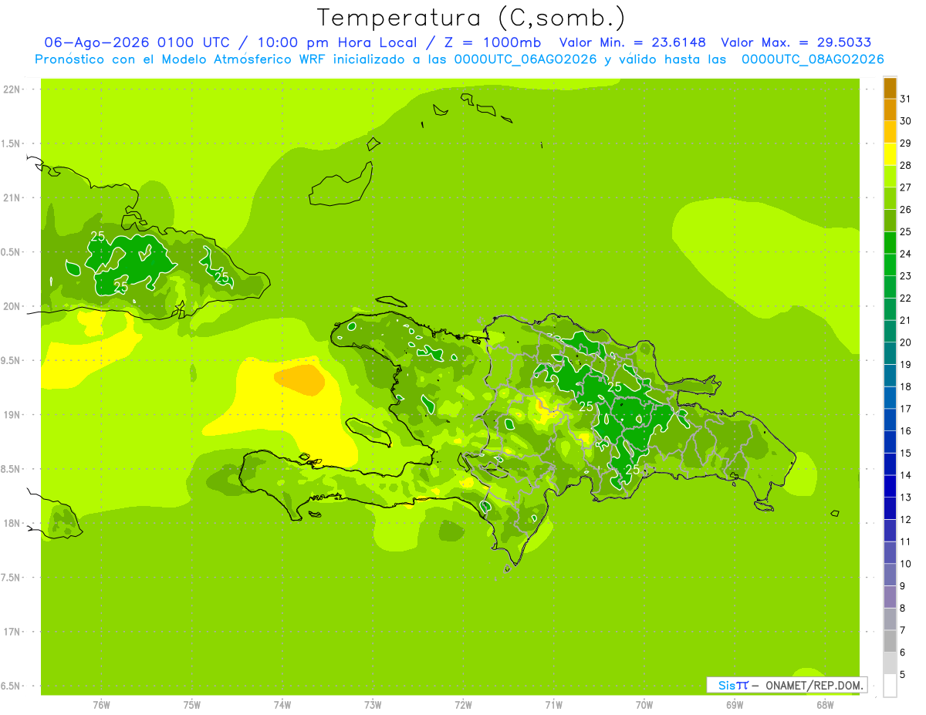Click the purple swatch between 8 and 9
The height and width of the screenshot is (715, 926).
890,597
